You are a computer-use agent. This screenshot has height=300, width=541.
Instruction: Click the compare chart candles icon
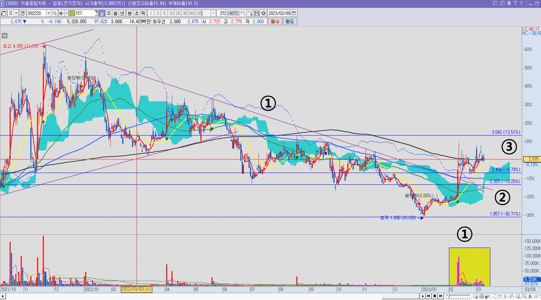point(243,13)
